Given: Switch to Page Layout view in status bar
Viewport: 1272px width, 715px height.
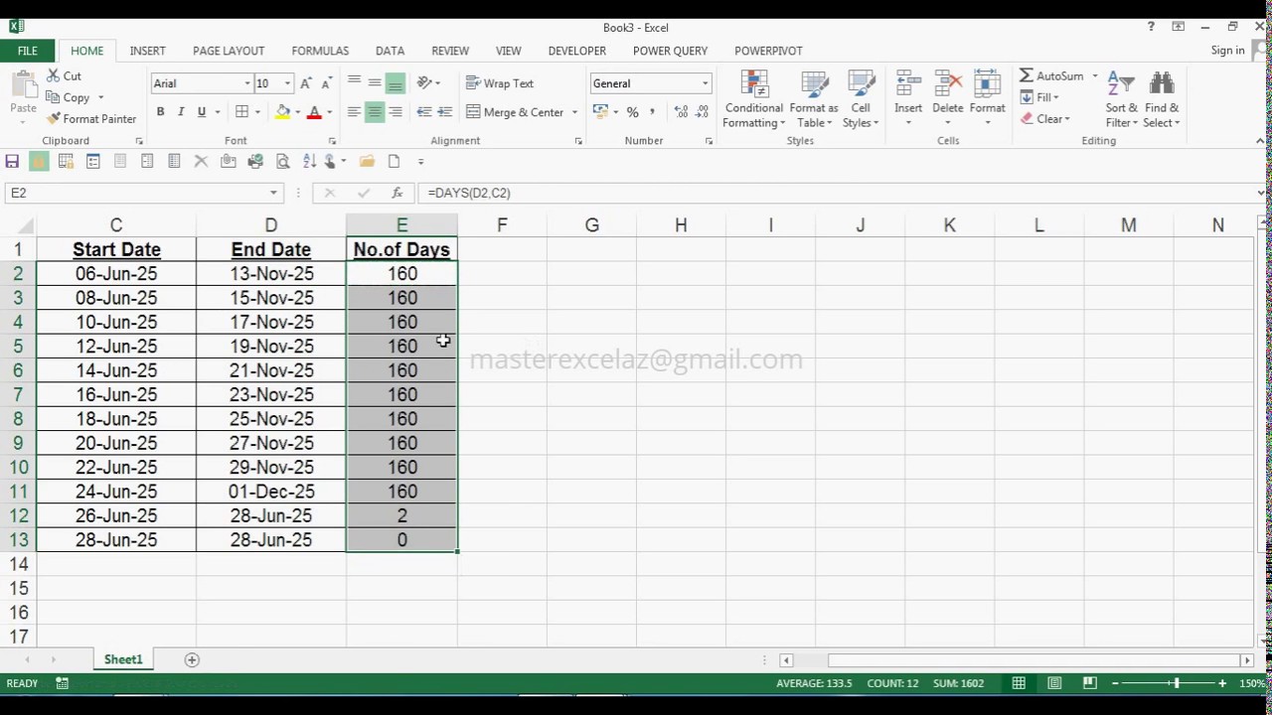Looking at the screenshot, I should tap(1054, 683).
